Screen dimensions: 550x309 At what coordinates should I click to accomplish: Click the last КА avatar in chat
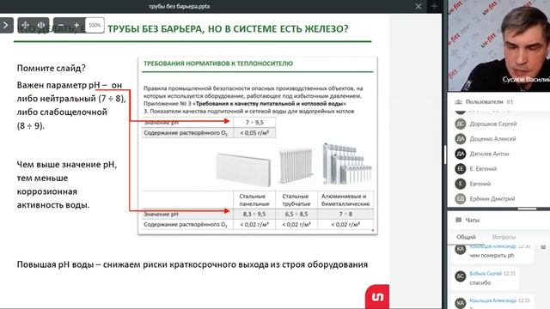pyautogui.click(x=461, y=303)
